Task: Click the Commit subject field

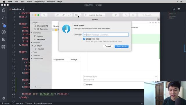Action: click(120, 76)
